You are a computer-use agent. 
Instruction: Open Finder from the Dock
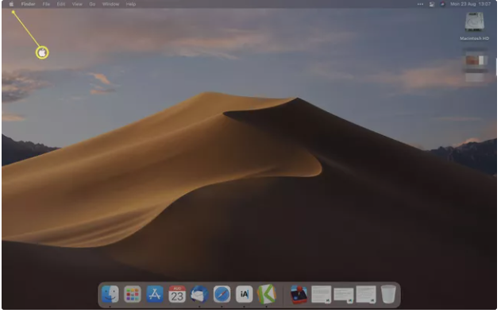click(x=110, y=294)
